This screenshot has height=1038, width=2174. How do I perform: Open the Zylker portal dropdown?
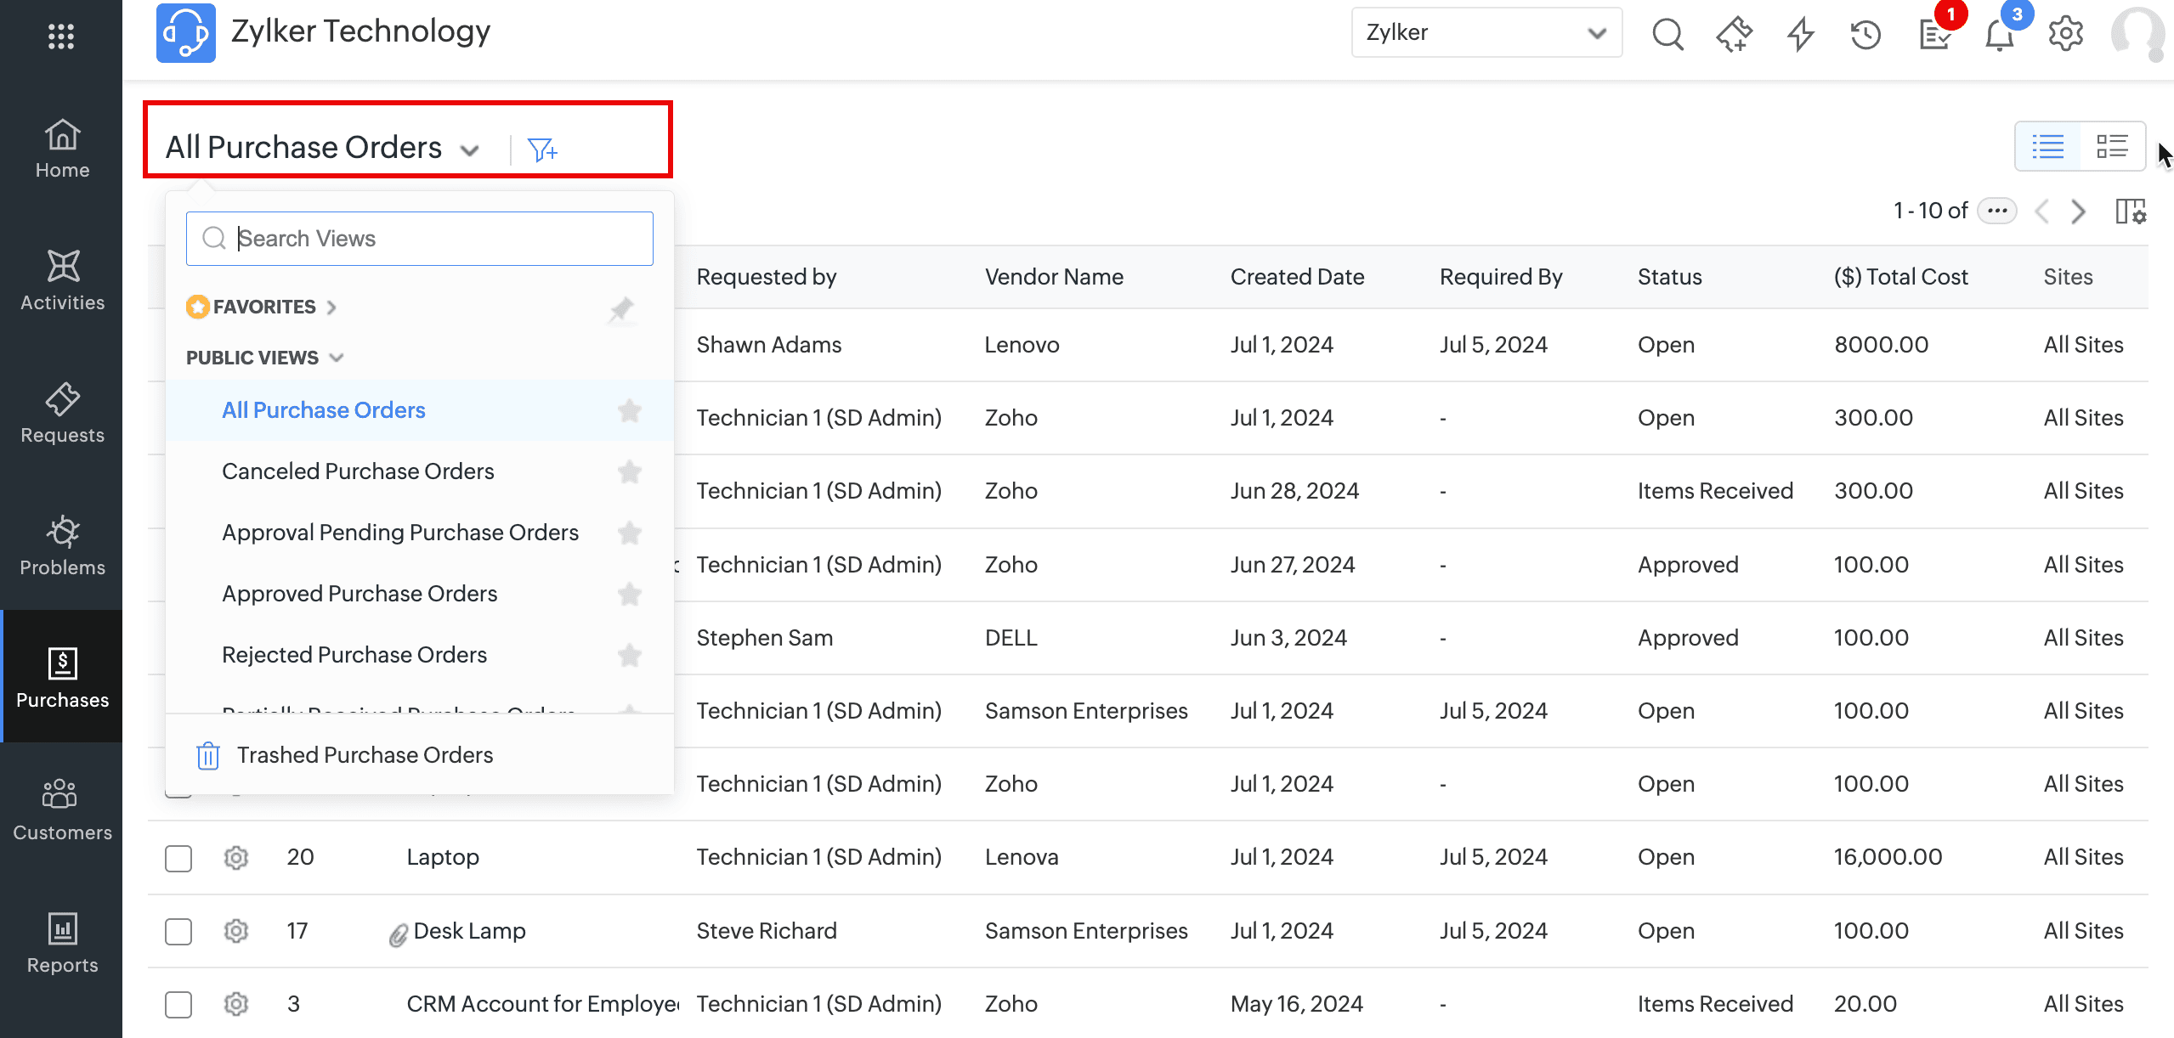click(x=1486, y=32)
